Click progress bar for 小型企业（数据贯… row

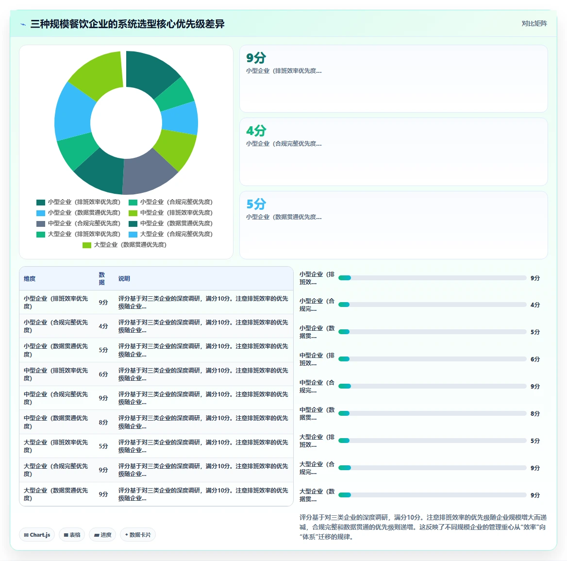tap(432, 332)
